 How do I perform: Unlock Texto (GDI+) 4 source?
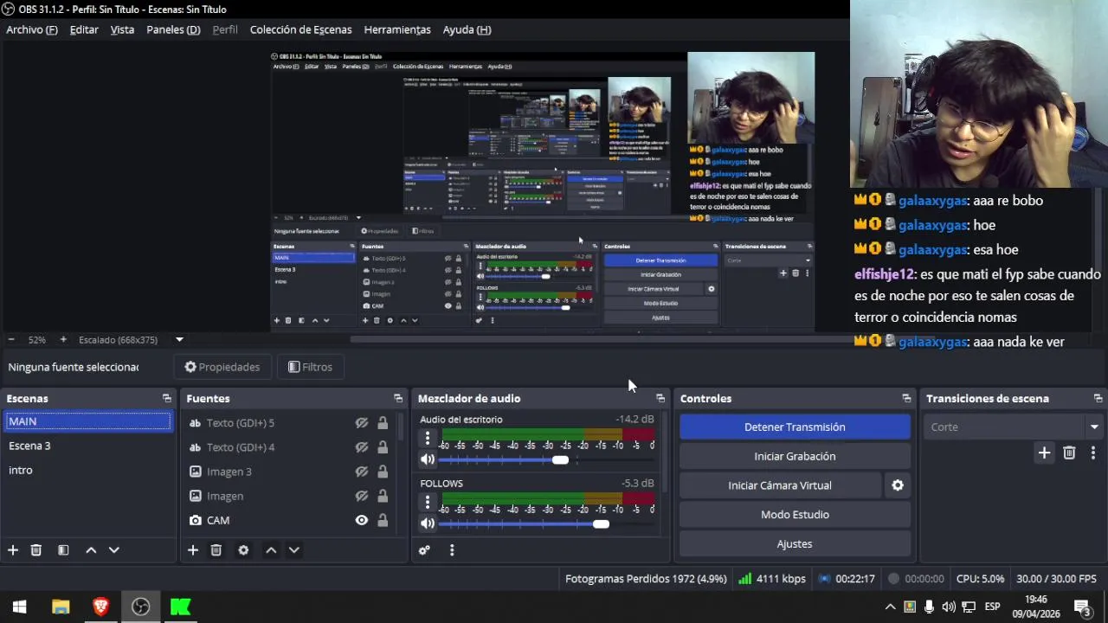383,447
